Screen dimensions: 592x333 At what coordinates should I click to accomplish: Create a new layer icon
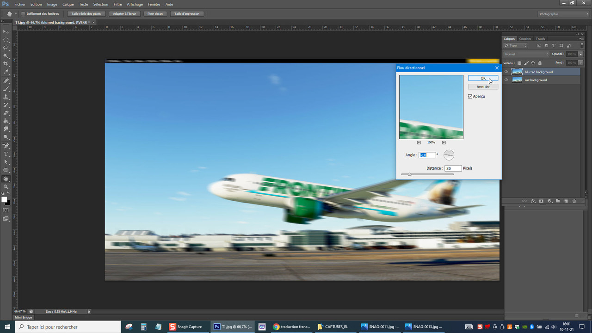[x=566, y=201]
